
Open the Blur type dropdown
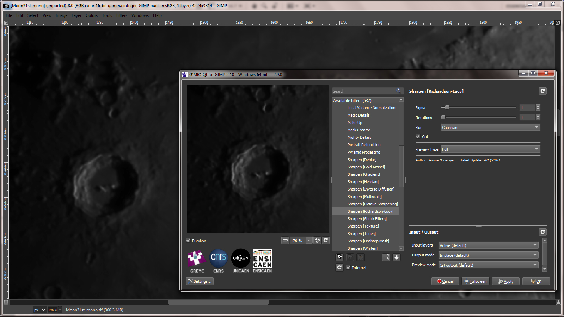pyautogui.click(x=490, y=127)
